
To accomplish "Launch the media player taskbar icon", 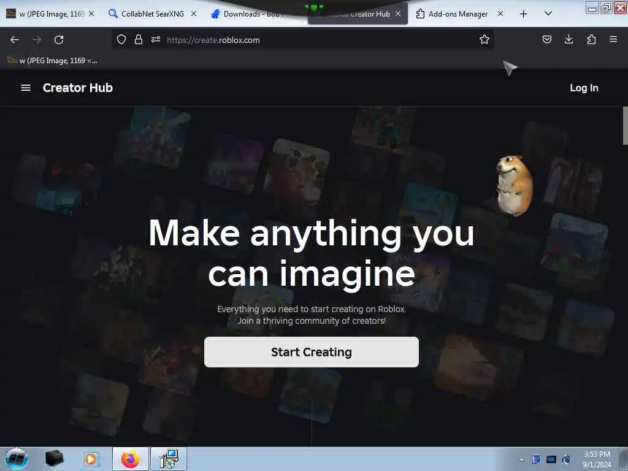I will click(x=91, y=459).
